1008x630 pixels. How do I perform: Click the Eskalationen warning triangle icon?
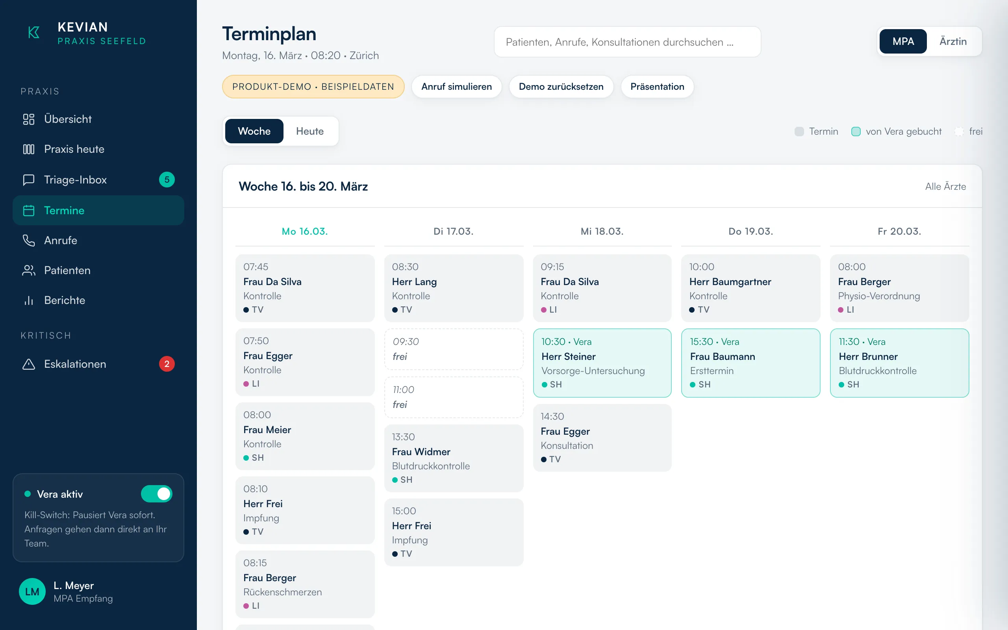(29, 364)
